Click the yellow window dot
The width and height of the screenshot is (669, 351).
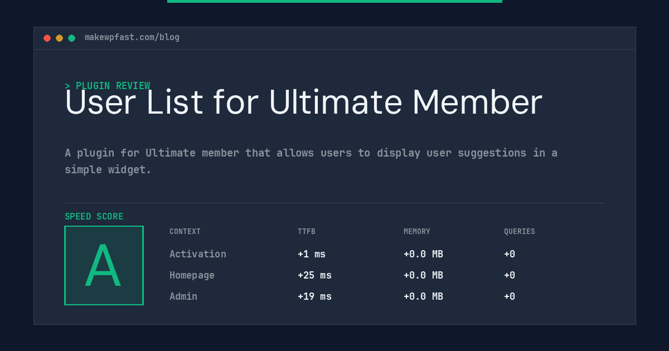[x=59, y=38]
